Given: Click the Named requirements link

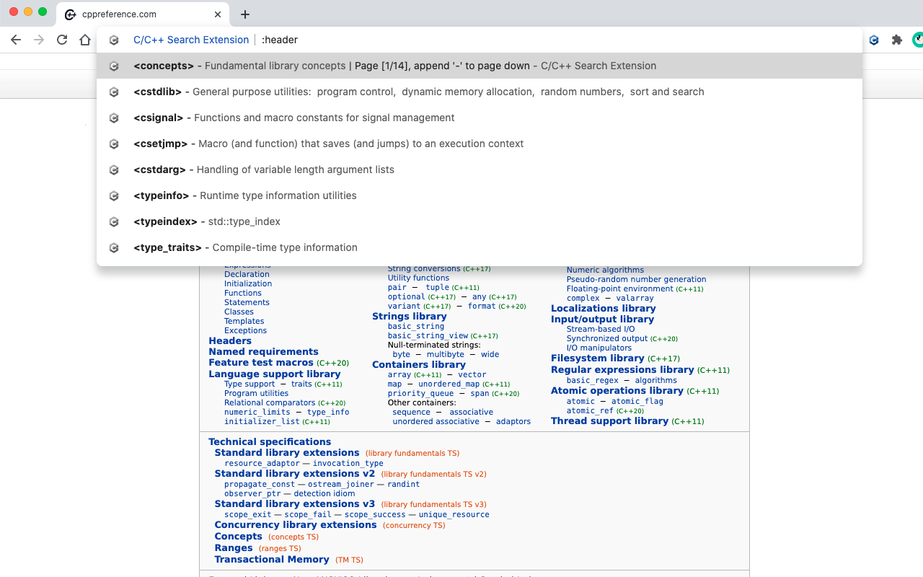Looking at the screenshot, I should click(x=262, y=351).
